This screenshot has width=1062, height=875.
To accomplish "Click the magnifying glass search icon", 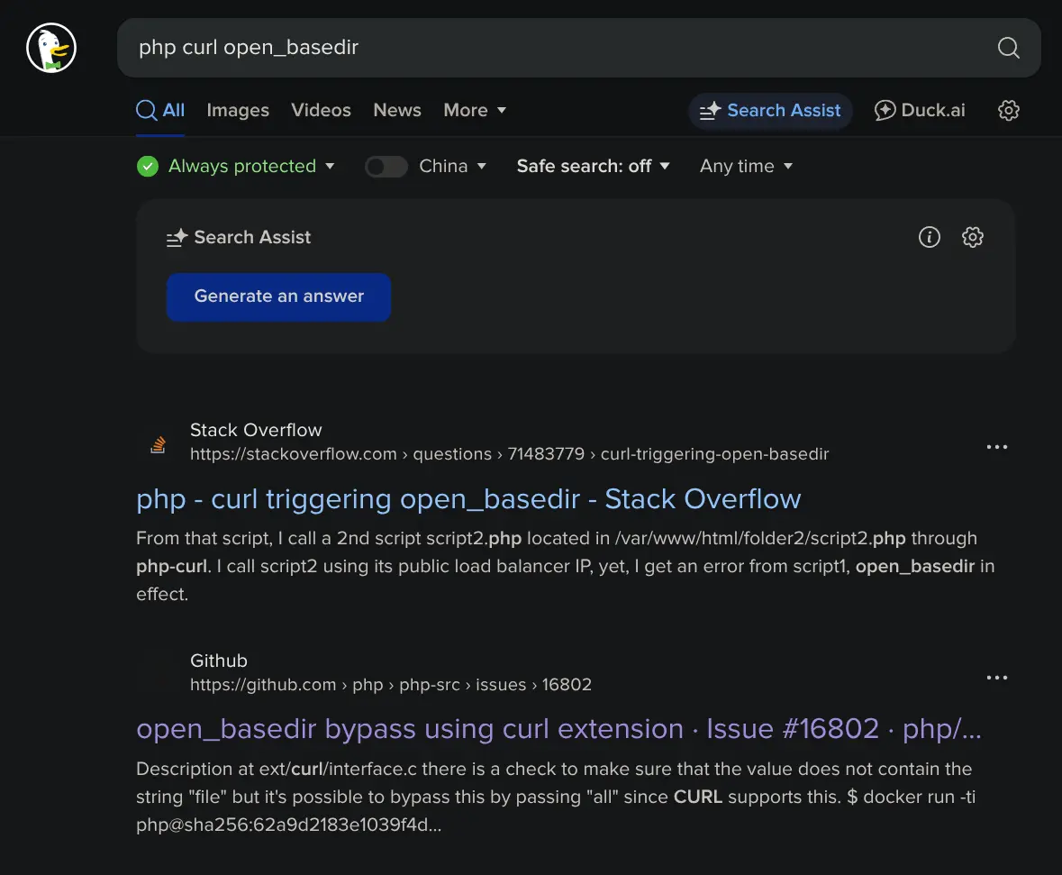I will pos(1008,48).
